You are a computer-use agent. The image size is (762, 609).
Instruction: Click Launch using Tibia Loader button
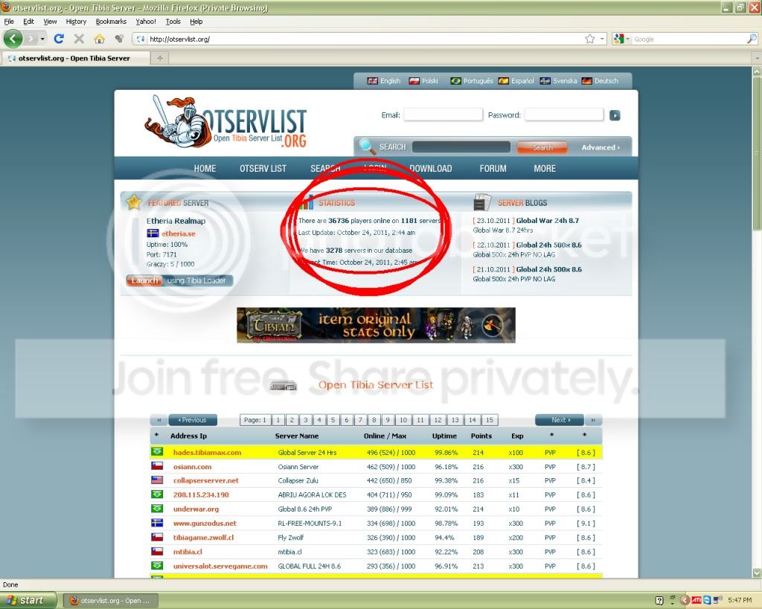179,280
